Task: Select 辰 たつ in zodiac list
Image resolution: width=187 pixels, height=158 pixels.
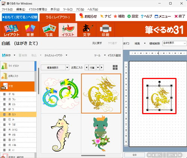Action: (18, 115)
